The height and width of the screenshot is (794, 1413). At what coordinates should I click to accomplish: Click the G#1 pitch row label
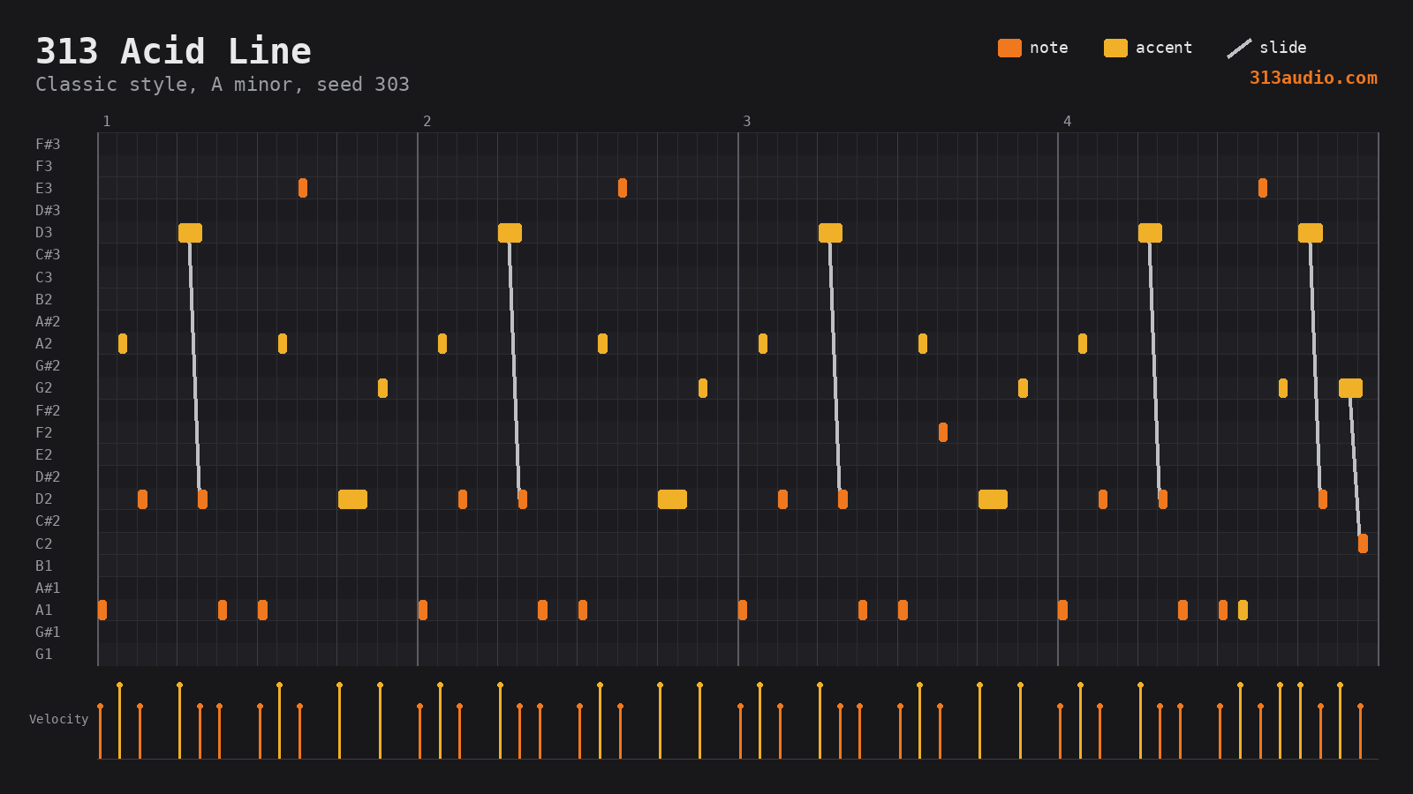[48, 632]
